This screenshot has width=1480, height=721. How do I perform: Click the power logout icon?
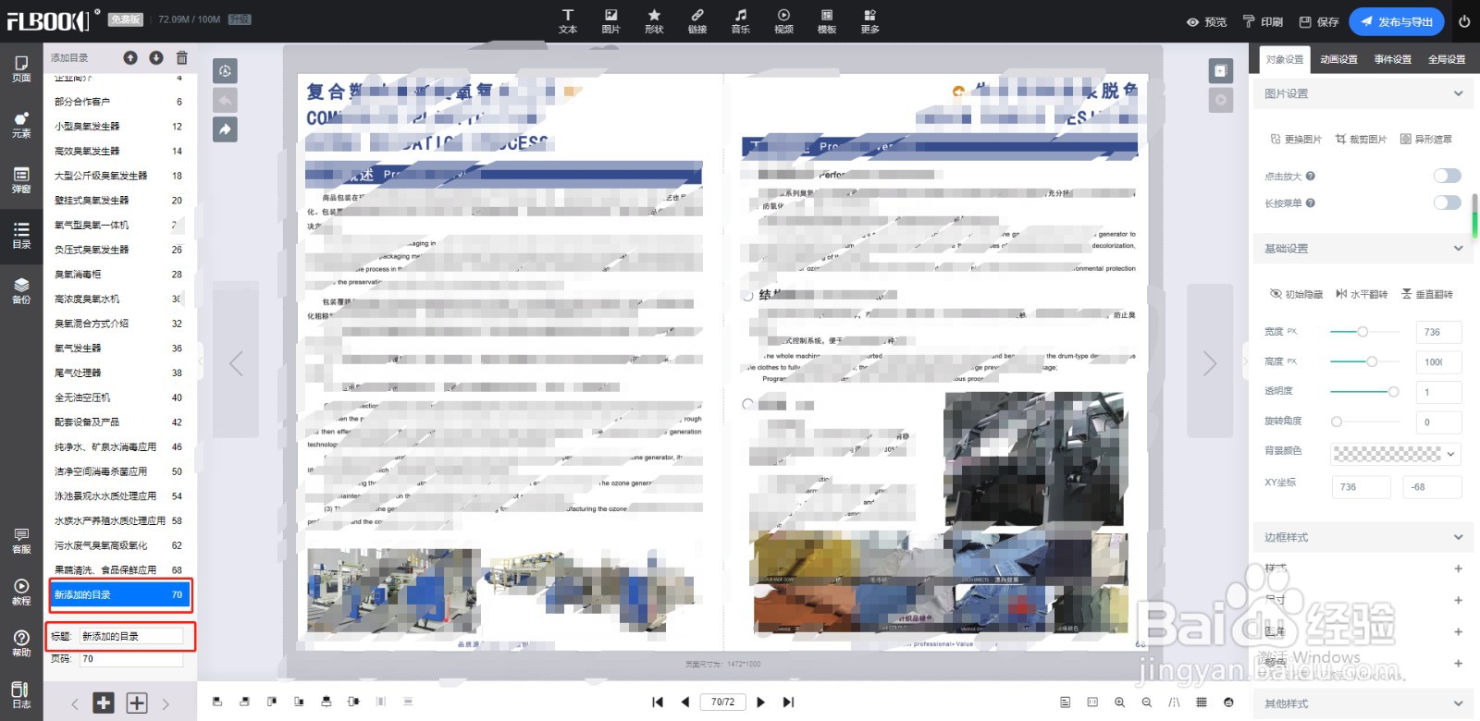(1464, 21)
